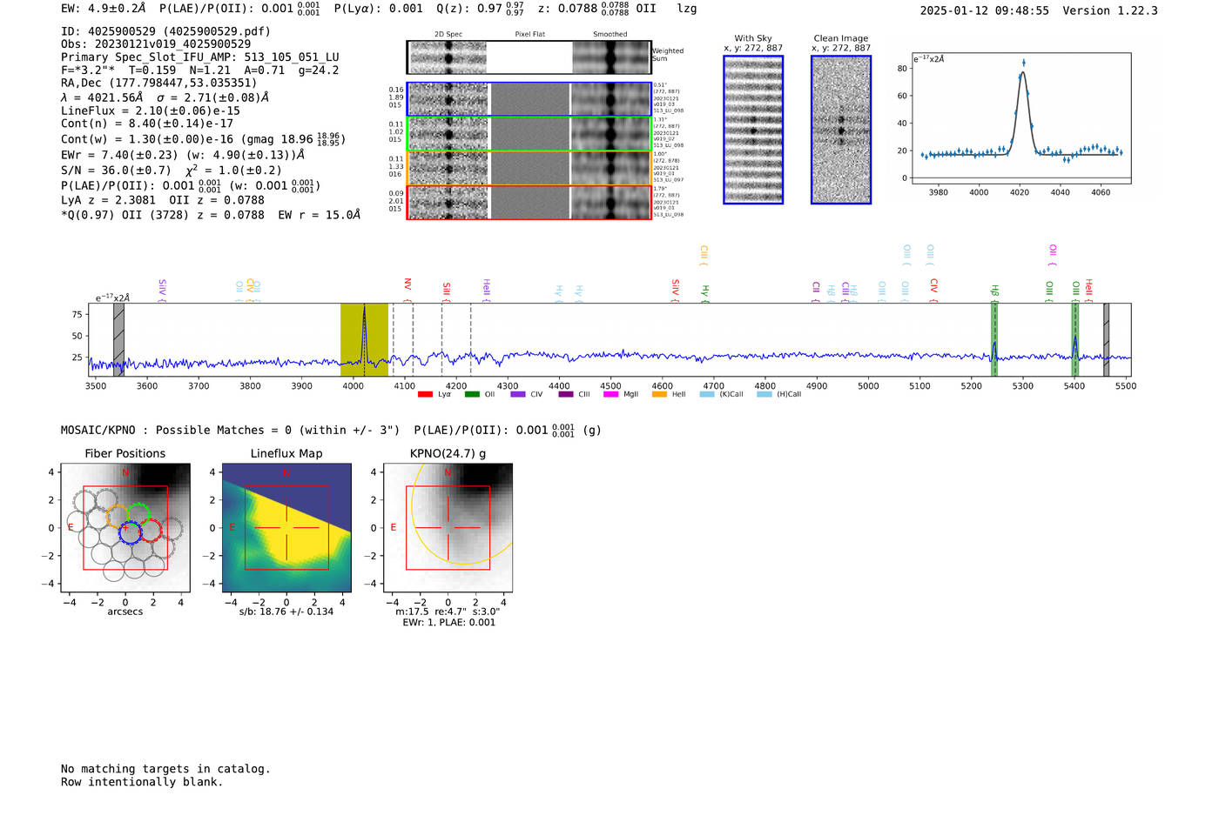Select the Fiber Positions plot

[125, 528]
